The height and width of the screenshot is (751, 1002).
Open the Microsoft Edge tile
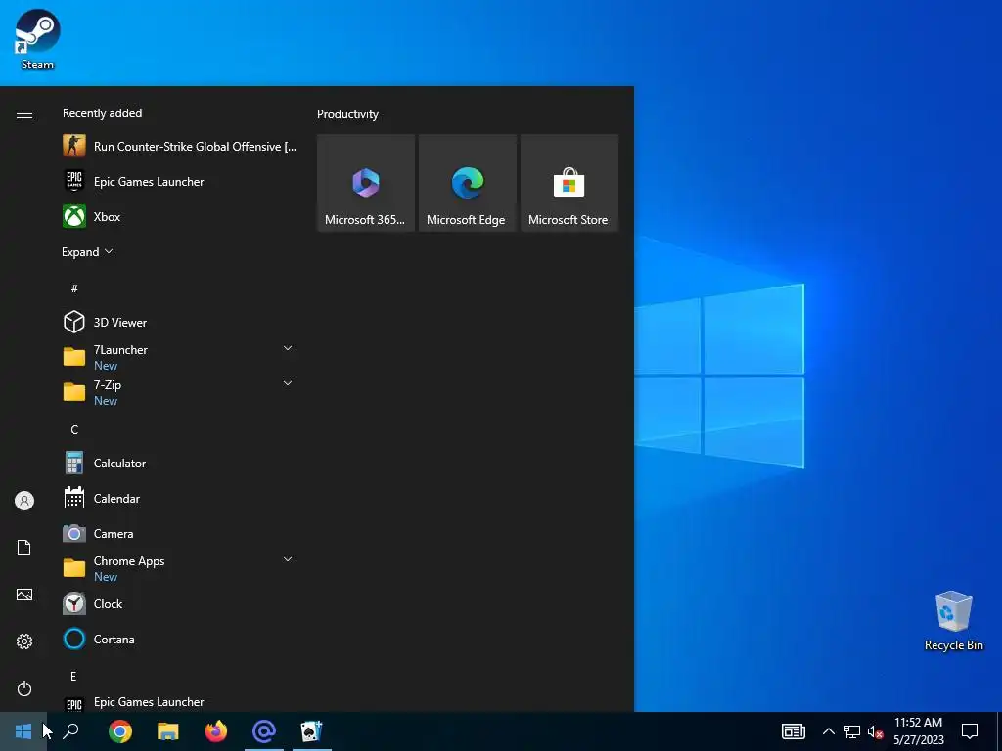click(467, 183)
